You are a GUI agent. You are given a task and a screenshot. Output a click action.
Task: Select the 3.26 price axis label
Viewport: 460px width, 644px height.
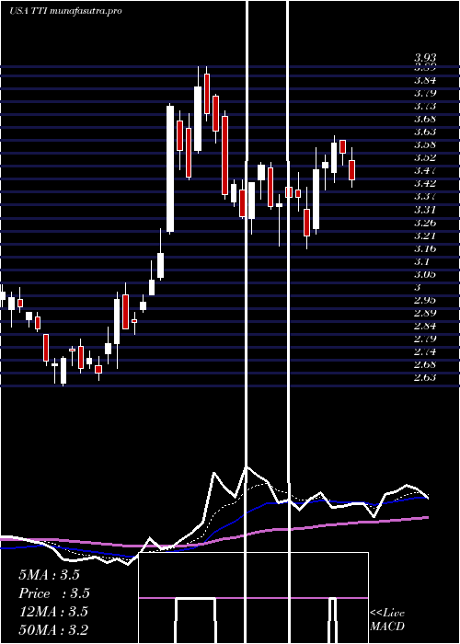[x=425, y=223]
